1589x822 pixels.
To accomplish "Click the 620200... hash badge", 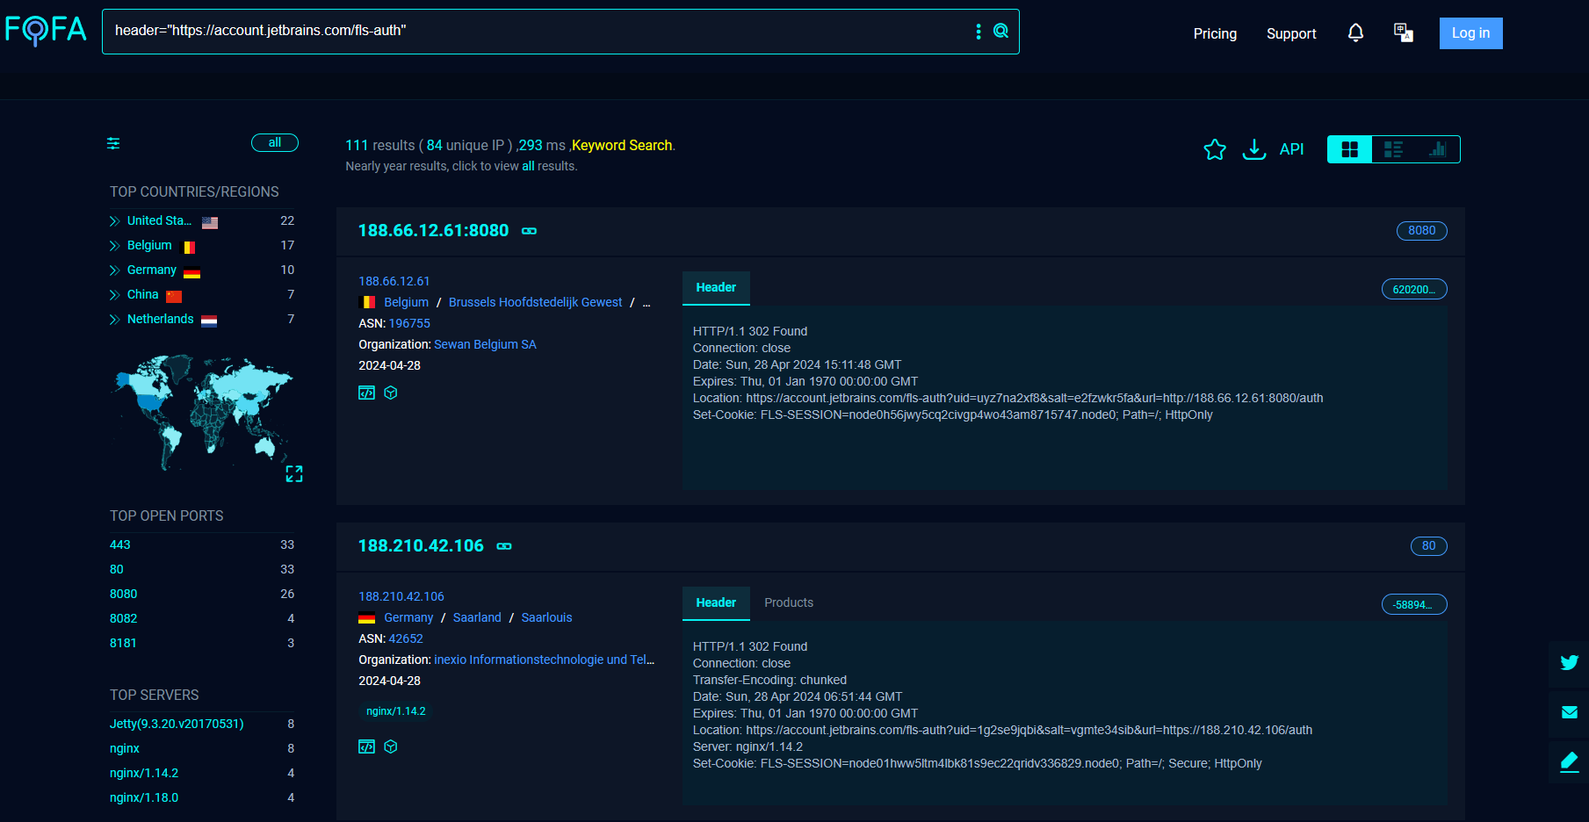I will pos(1414,289).
